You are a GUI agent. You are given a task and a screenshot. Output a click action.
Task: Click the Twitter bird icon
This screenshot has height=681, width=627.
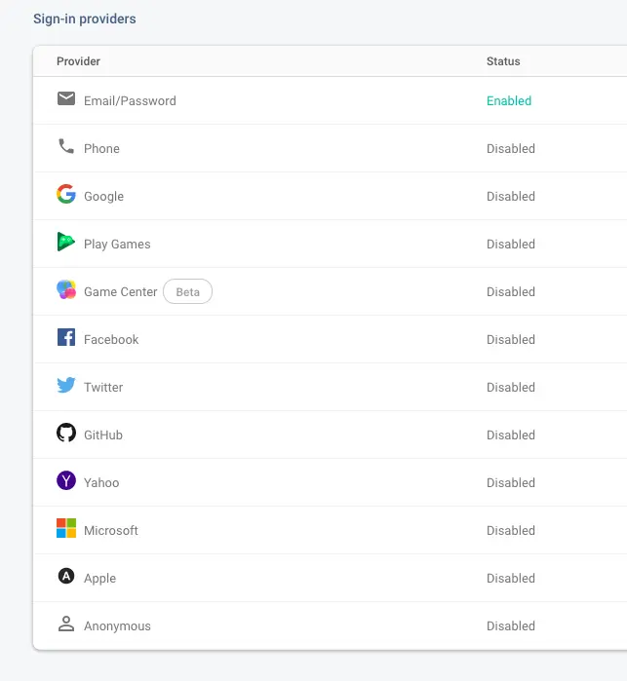(66, 385)
